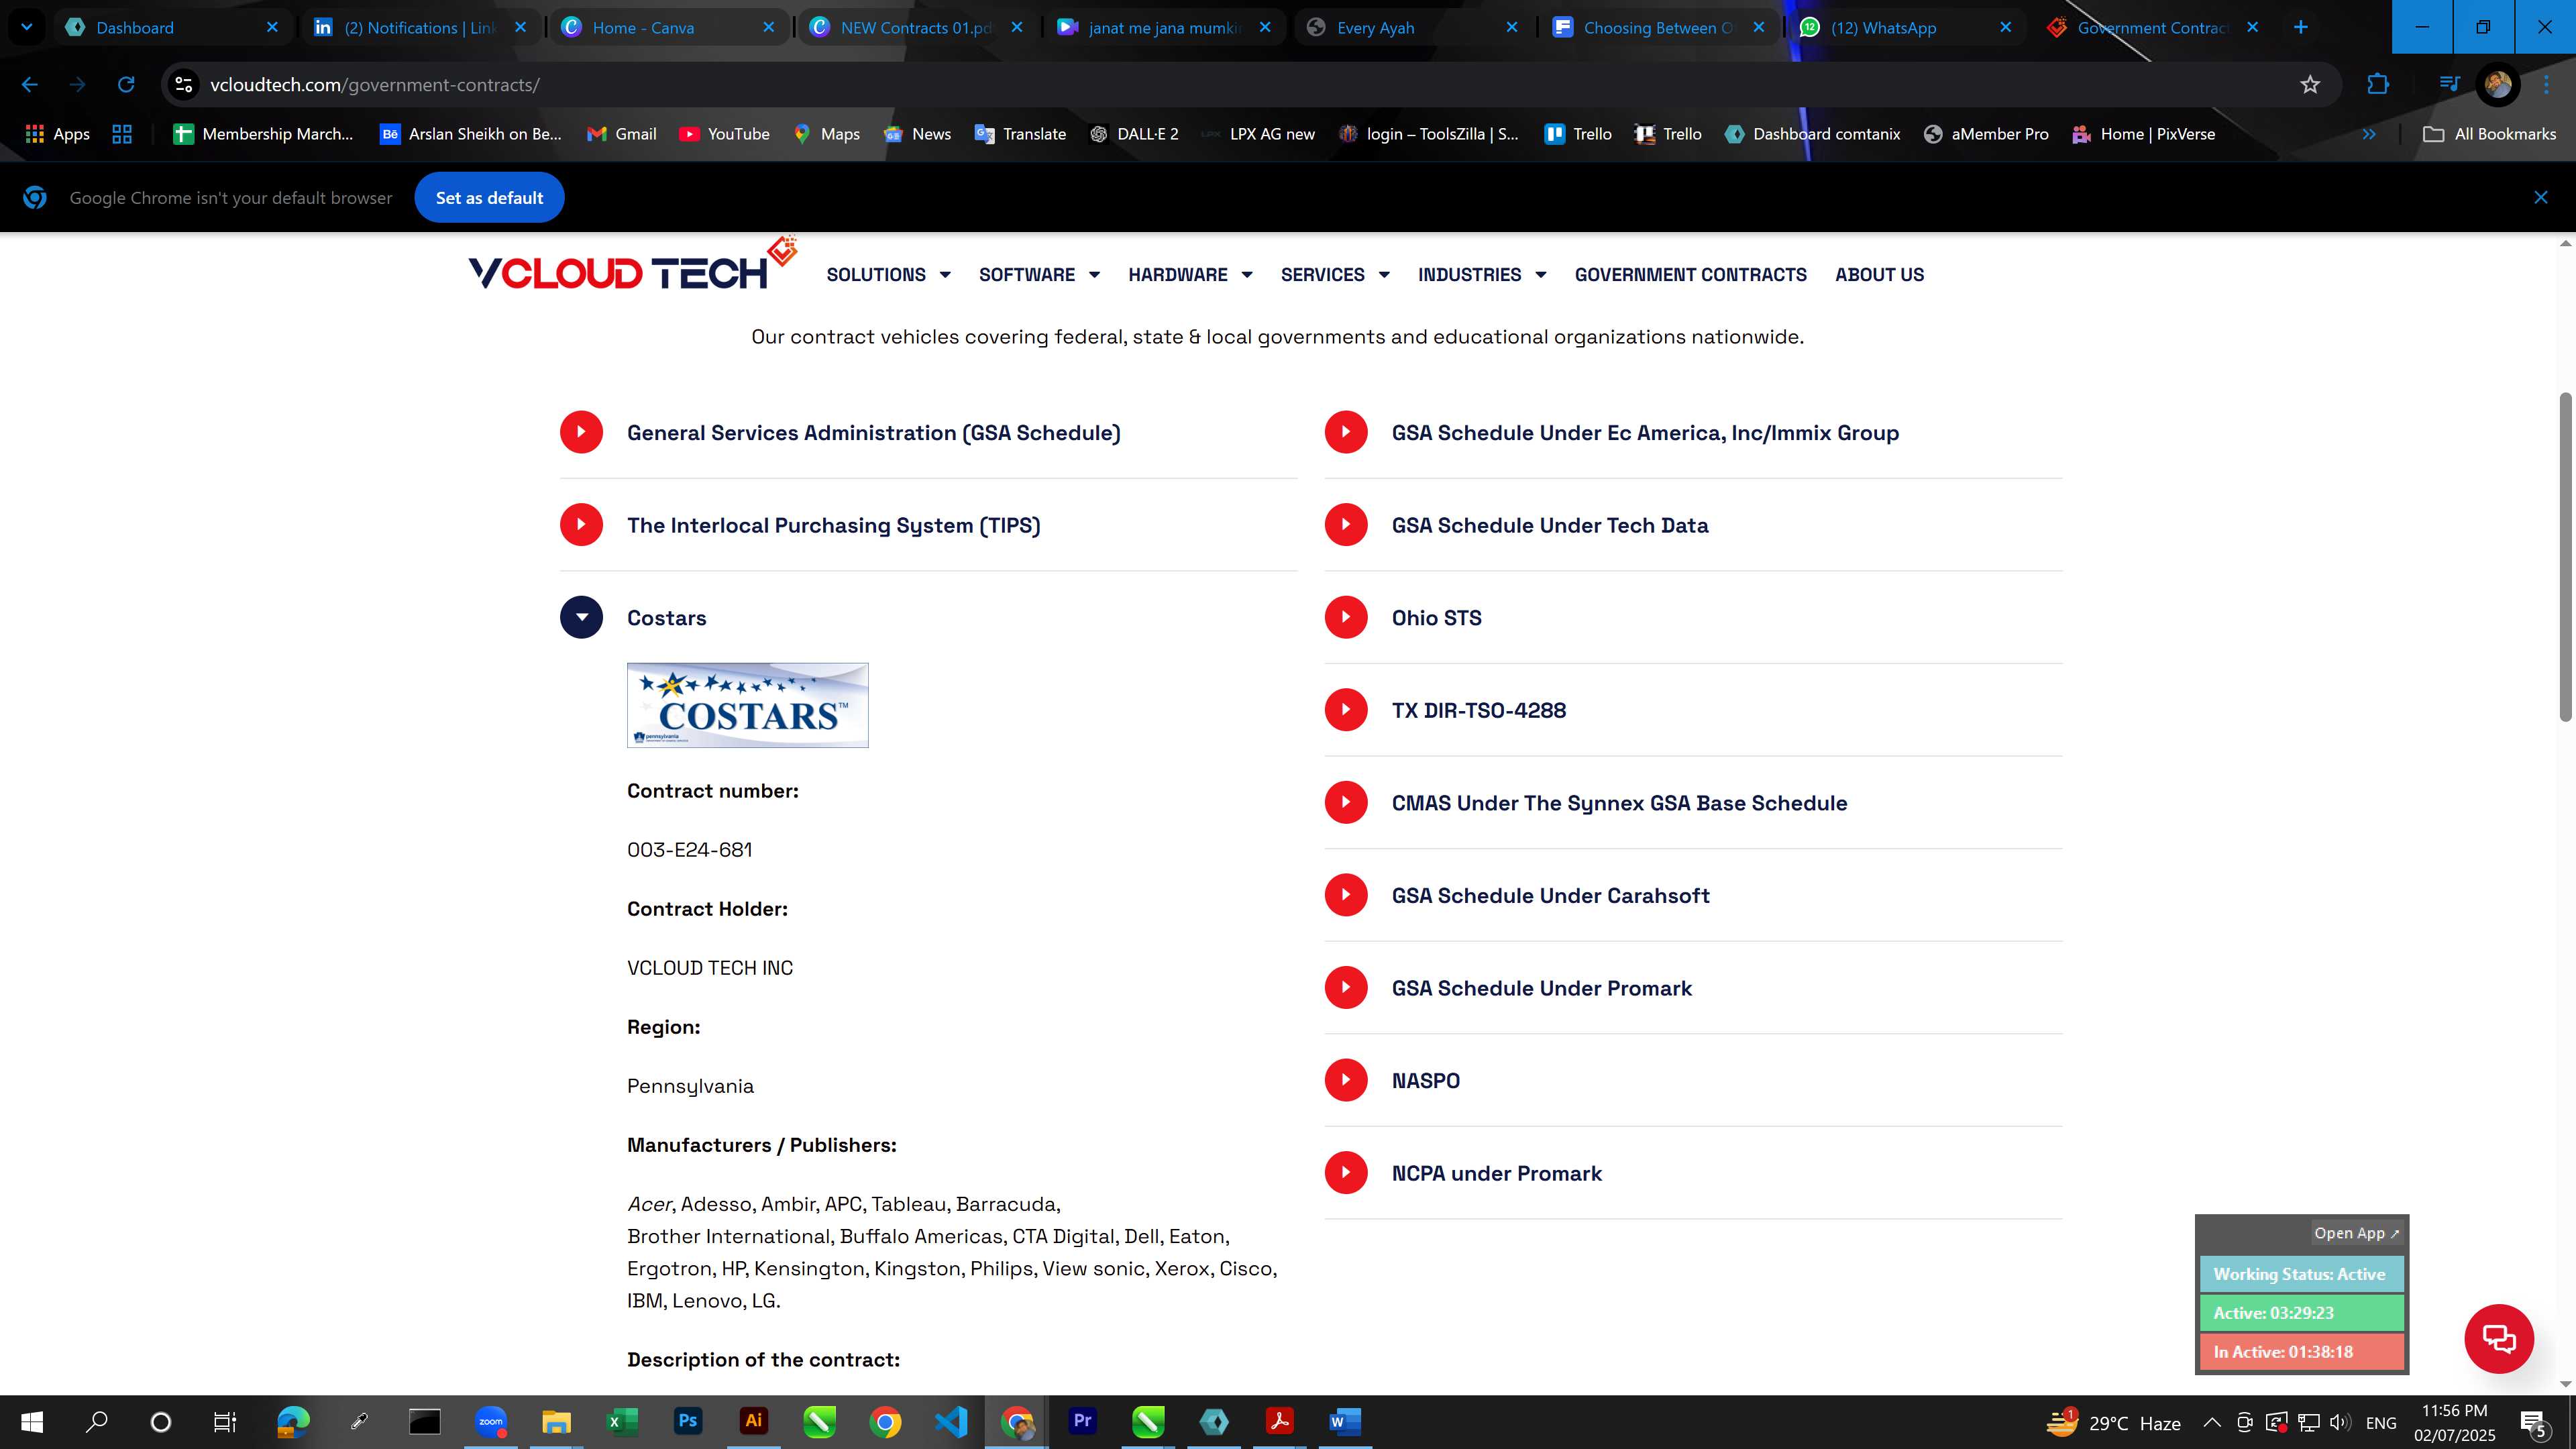
Task: Click the page vertical scrollbar thumb
Action: coord(2566,557)
